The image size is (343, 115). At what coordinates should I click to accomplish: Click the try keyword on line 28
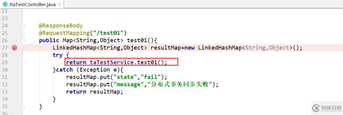point(57,55)
